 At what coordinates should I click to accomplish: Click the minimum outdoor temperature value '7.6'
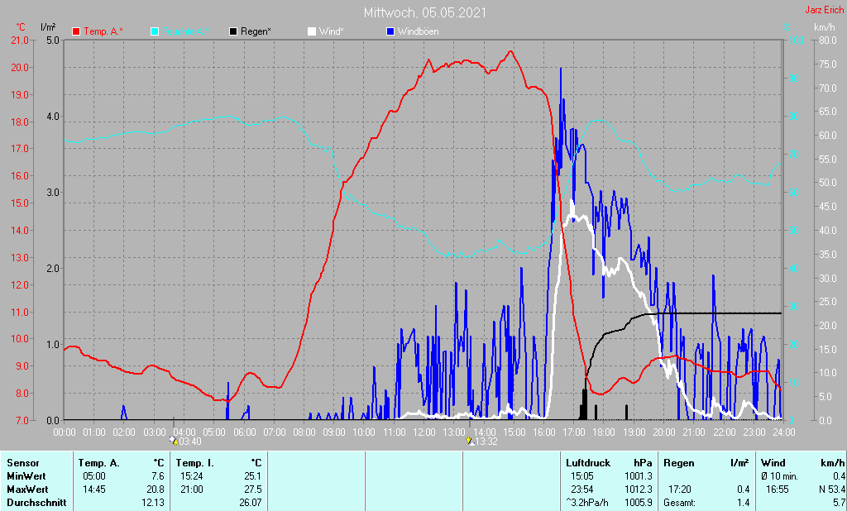tap(158, 476)
